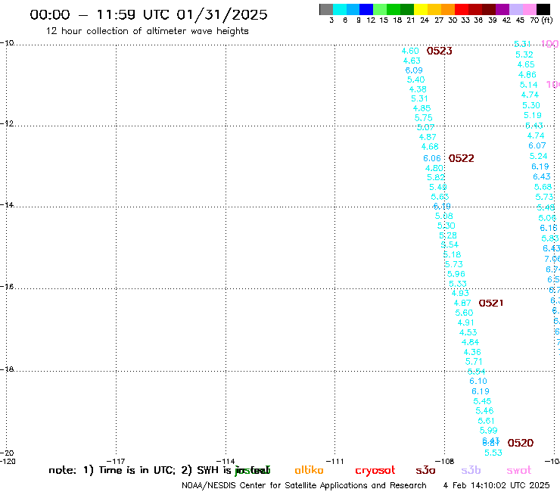Click the wave height value 6.09
The image size is (560, 492).
pos(414,70)
